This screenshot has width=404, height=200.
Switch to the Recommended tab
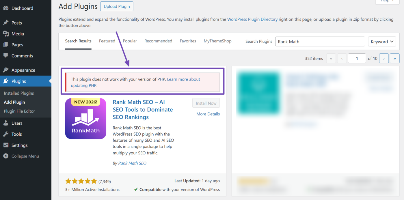pyautogui.click(x=158, y=41)
